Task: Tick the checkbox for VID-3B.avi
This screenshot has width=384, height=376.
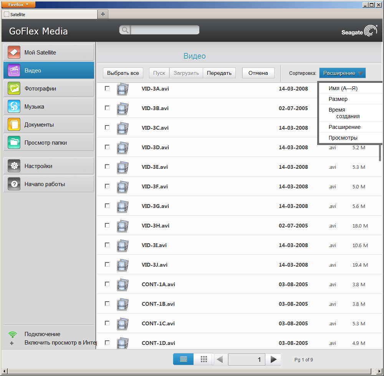Action: click(x=107, y=108)
